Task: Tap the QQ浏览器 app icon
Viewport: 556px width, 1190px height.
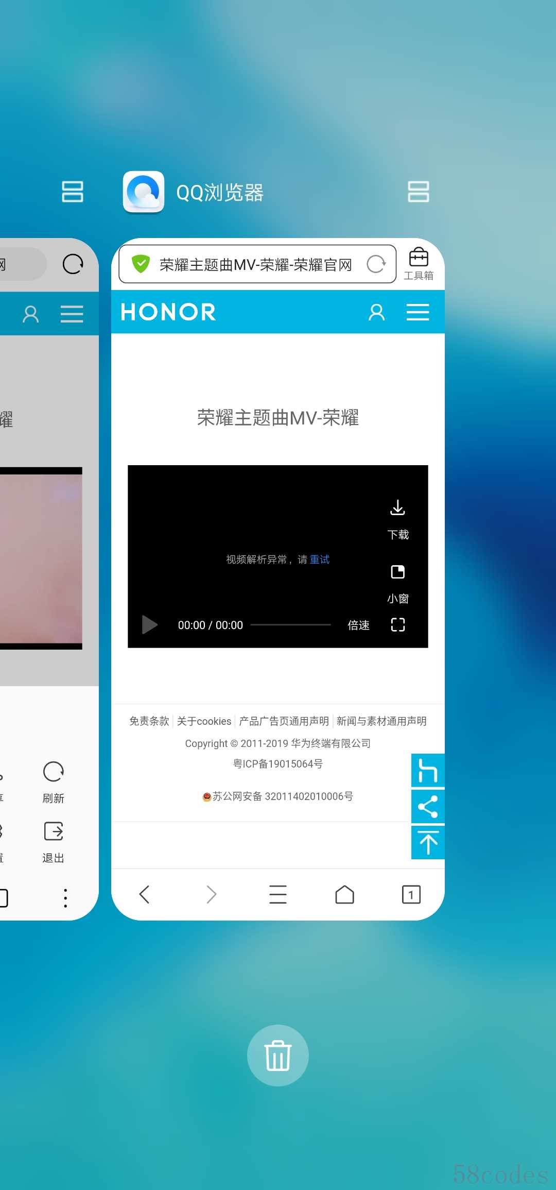Action: pos(144,192)
